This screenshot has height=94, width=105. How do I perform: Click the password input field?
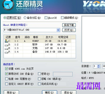[63, 74]
